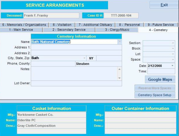The height and width of the screenshot is (136, 179).
Task: Click the Lot Owner field
Action: (76, 83)
